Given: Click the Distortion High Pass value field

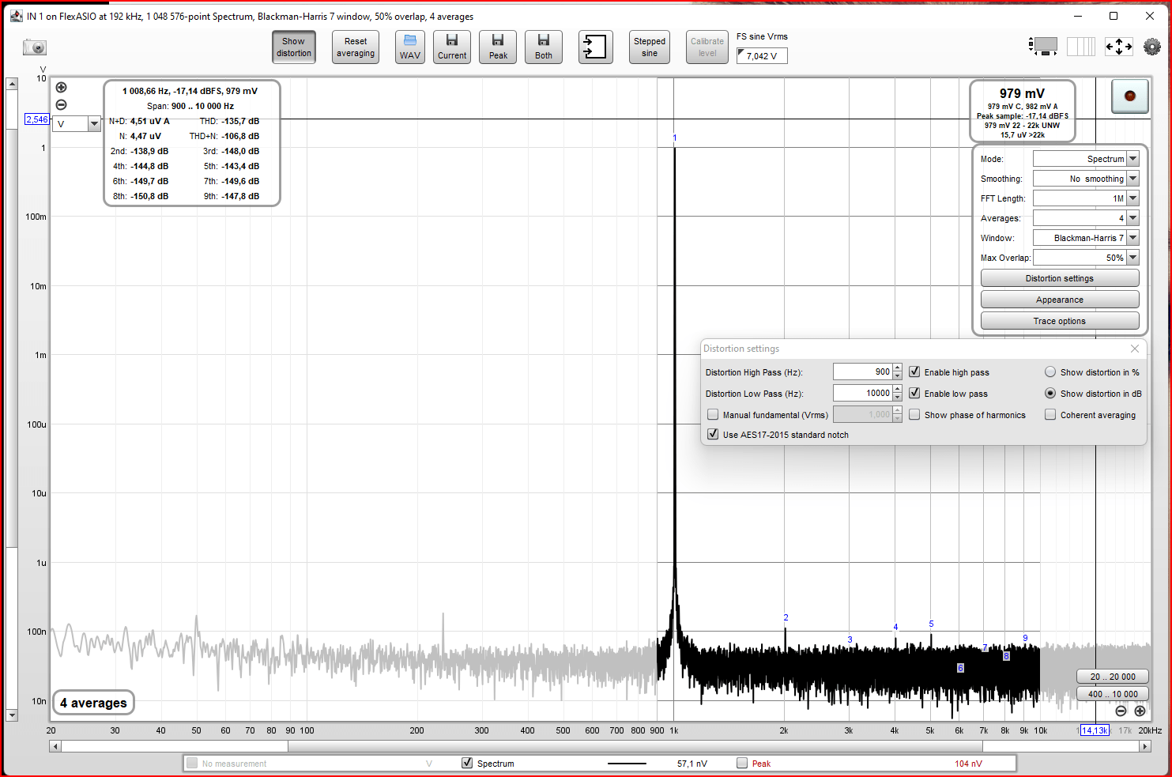Looking at the screenshot, I should (x=862, y=372).
